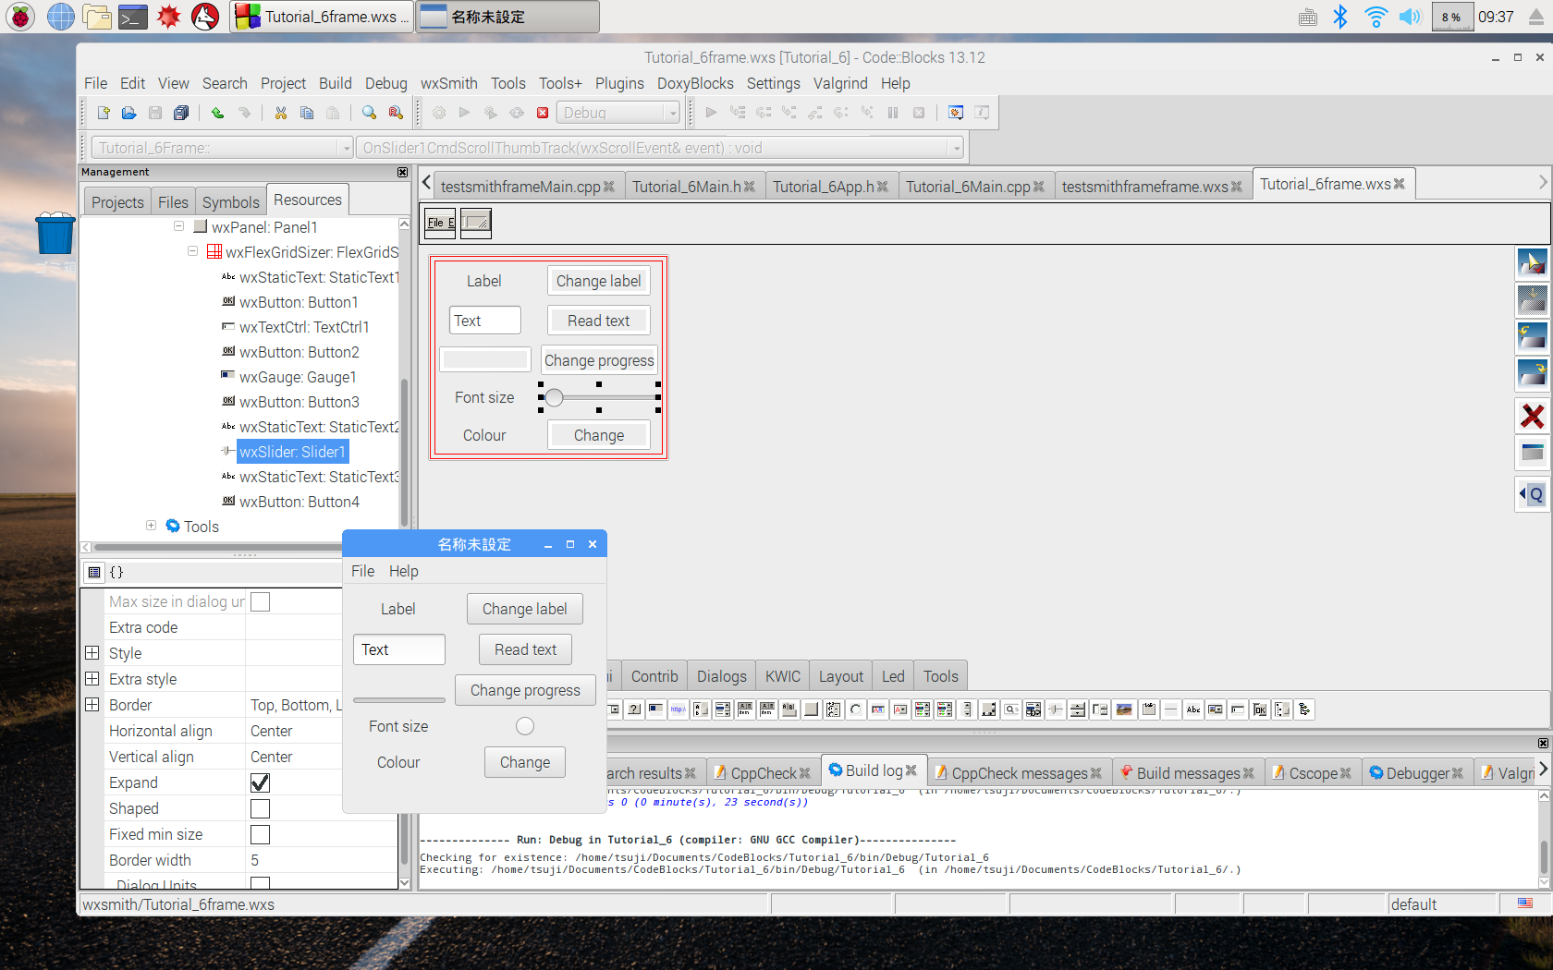Pick wxTreeCtrl icon at palette end
The height and width of the screenshot is (970, 1553).
pos(1304,709)
